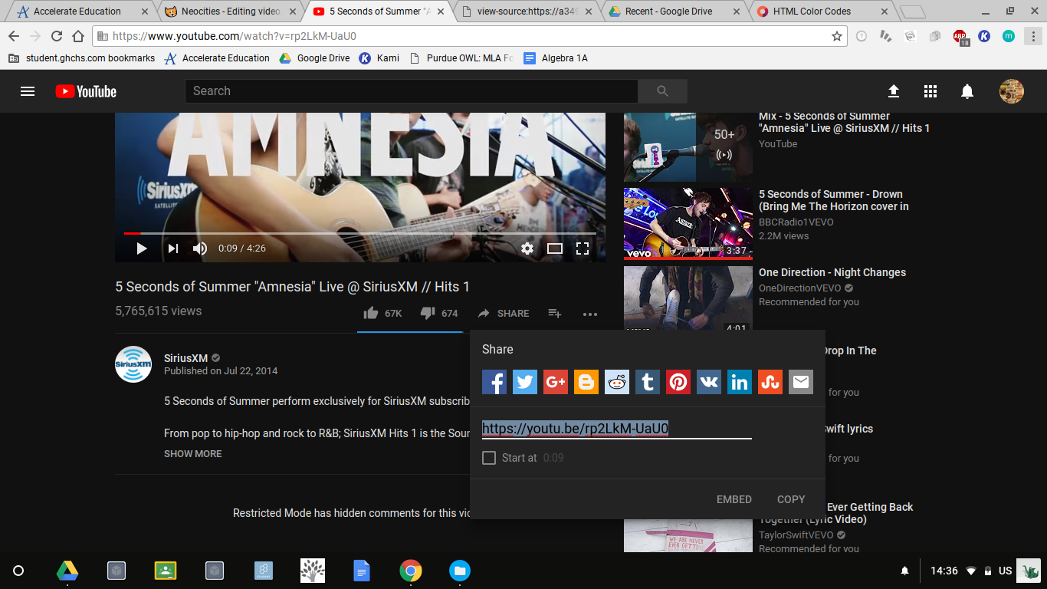
Task: Go to YouTube home via logo
Action: point(86,91)
